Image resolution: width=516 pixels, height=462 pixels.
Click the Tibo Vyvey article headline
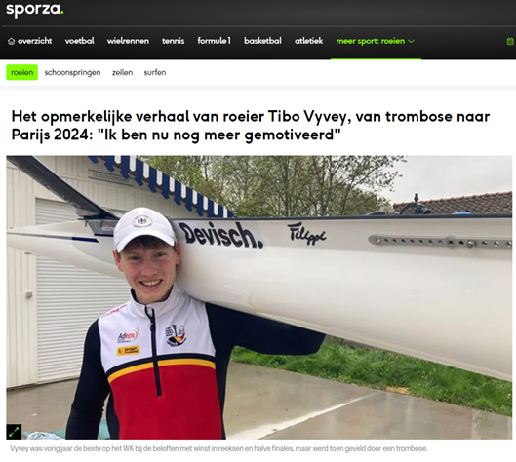[x=251, y=126]
